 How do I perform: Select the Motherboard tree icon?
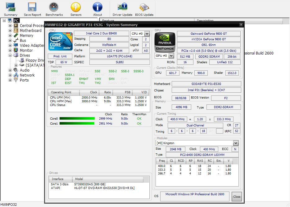coord(16,30)
